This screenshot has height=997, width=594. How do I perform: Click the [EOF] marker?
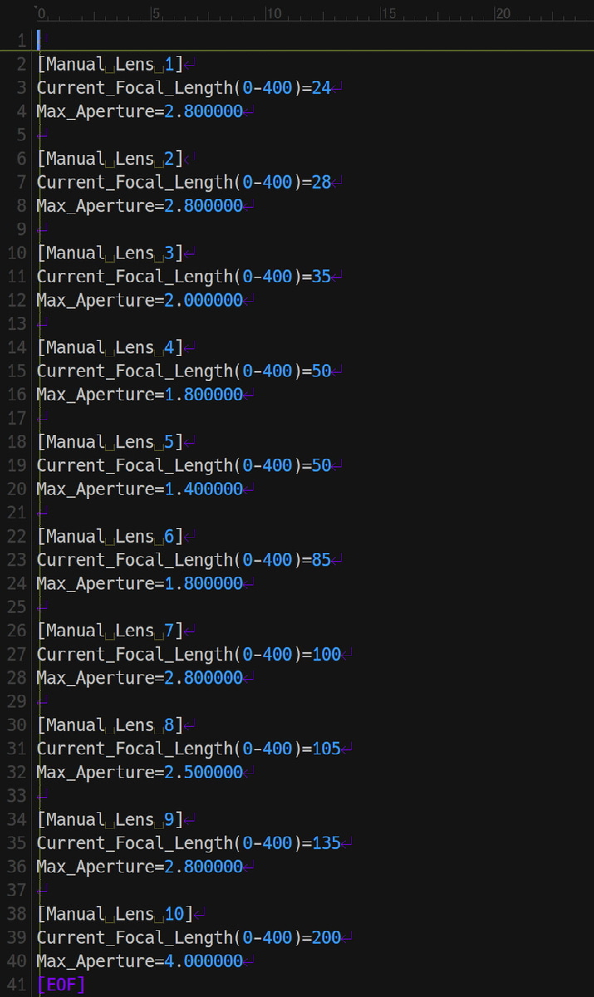click(61, 985)
